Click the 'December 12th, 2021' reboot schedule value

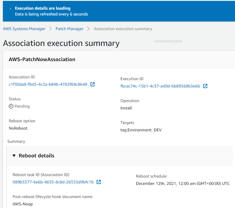tap(183, 183)
